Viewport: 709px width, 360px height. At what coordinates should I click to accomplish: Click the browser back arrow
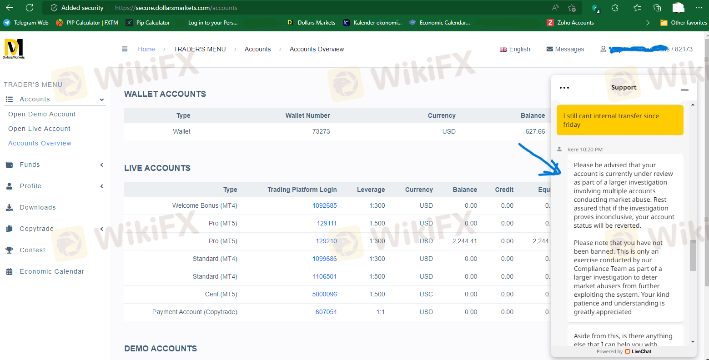[10, 8]
